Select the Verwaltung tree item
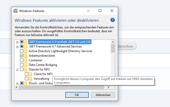Image resolution: width=170 pixels, height=107 pixels. click(x=41, y=79)
